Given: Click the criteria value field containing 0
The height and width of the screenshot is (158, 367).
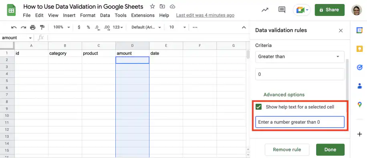Looking at the screenshot, I should (300, 74).
